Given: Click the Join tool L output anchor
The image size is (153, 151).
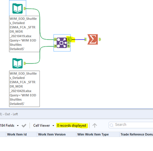Looking at the screenshot, I should [69, 39].
